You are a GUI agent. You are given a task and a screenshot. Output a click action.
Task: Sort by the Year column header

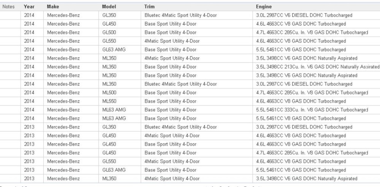click(28, 6)
